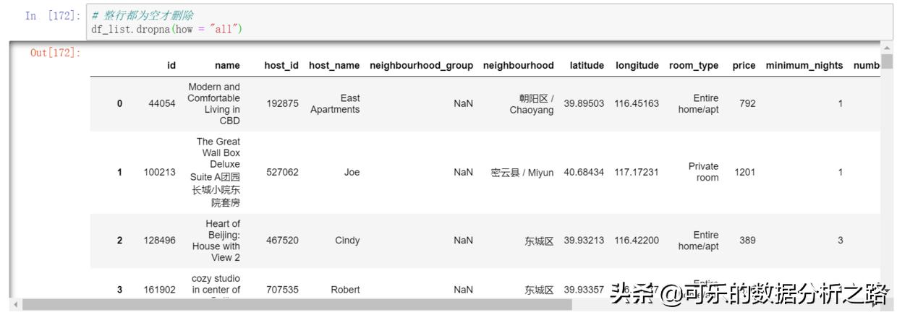Click the 'id' column header
897x315 pixels.
[x=171, y=65]
